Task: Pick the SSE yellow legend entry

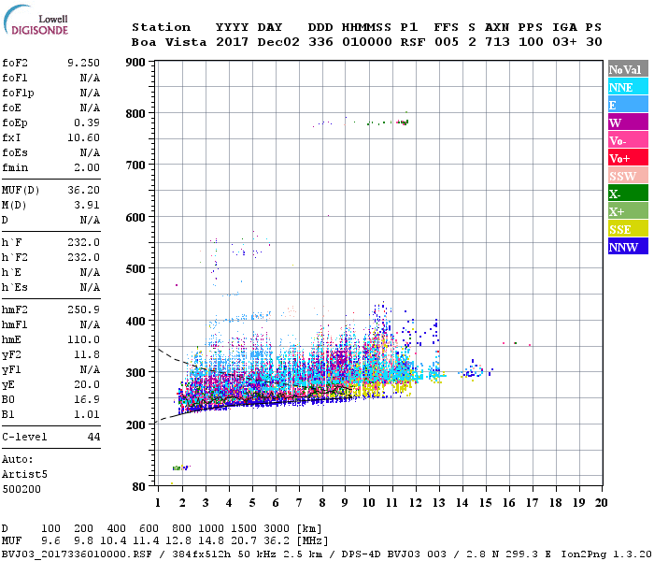Action: click(627, 229)
